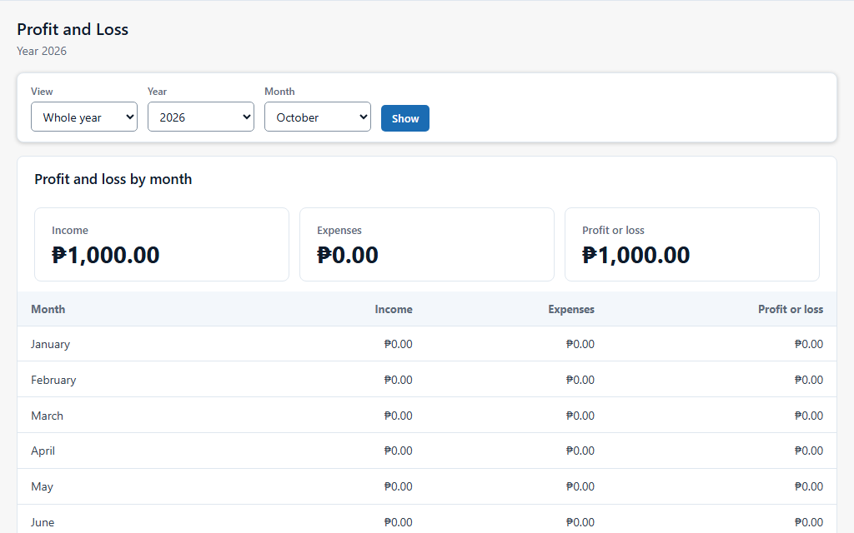Click the Year 2026 subtitle
This screenshot has height=533, width=854.
point(42,51)
